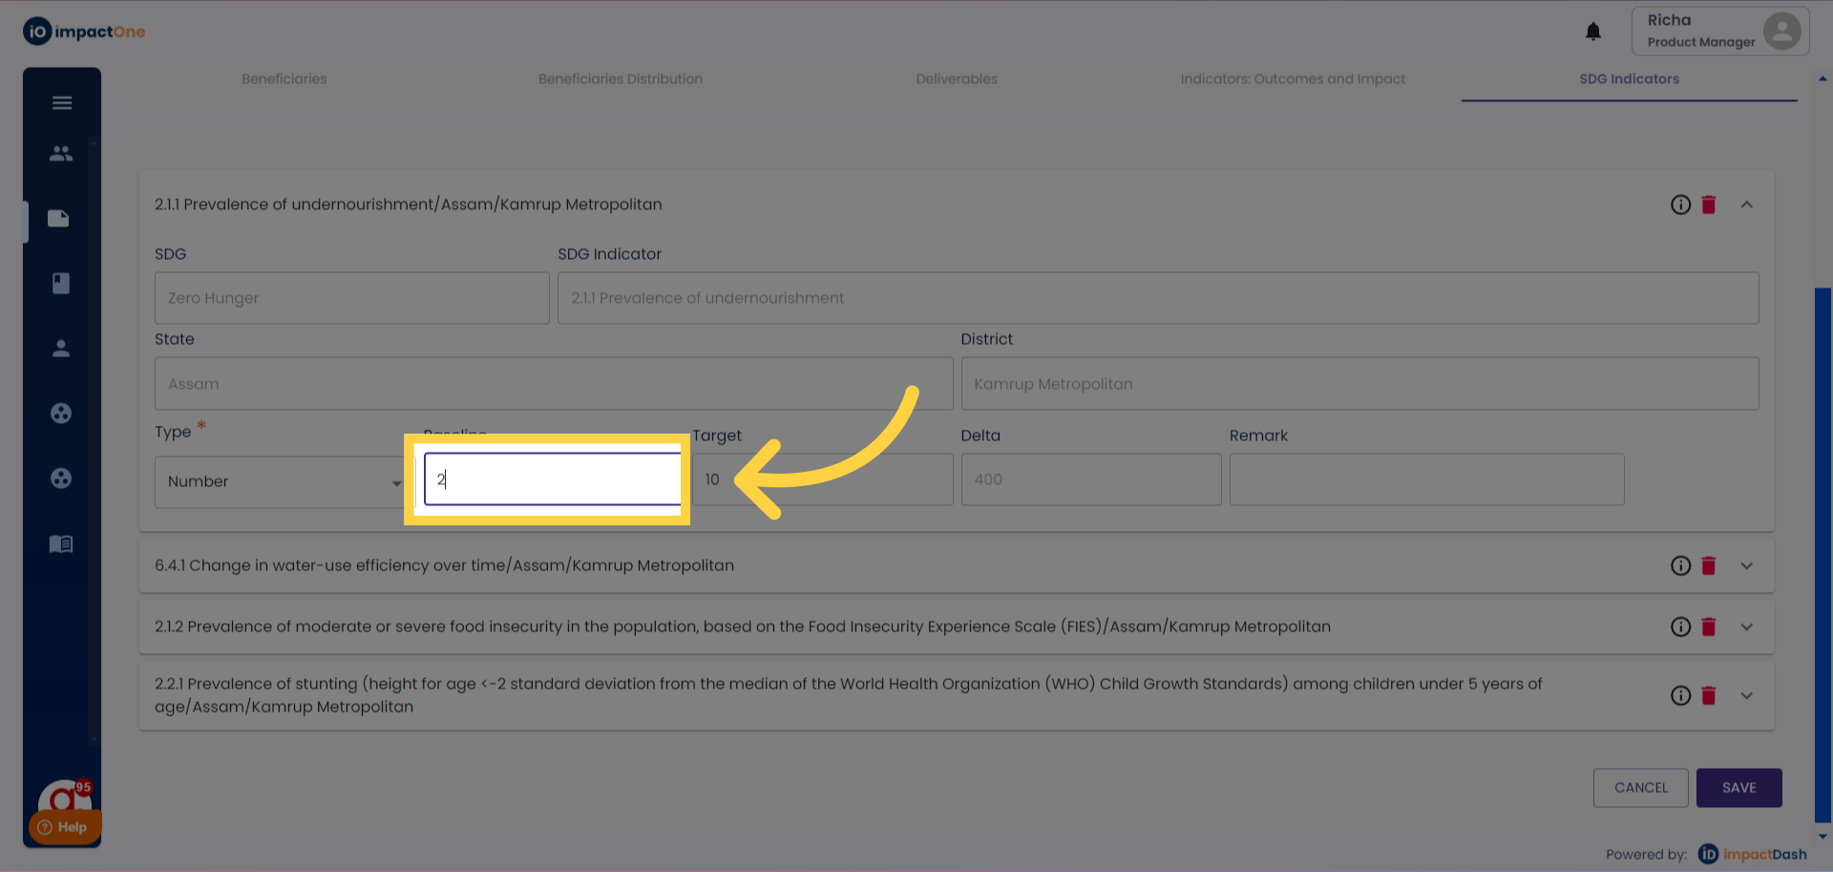This screenshot has height=872, width=1833.
Task: Delete the 2.1.1 undernourishment indicator
Action: (1709, 204)
